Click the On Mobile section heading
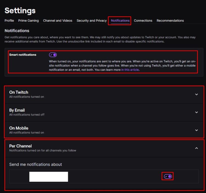206x193 pixels. [19, 128]
